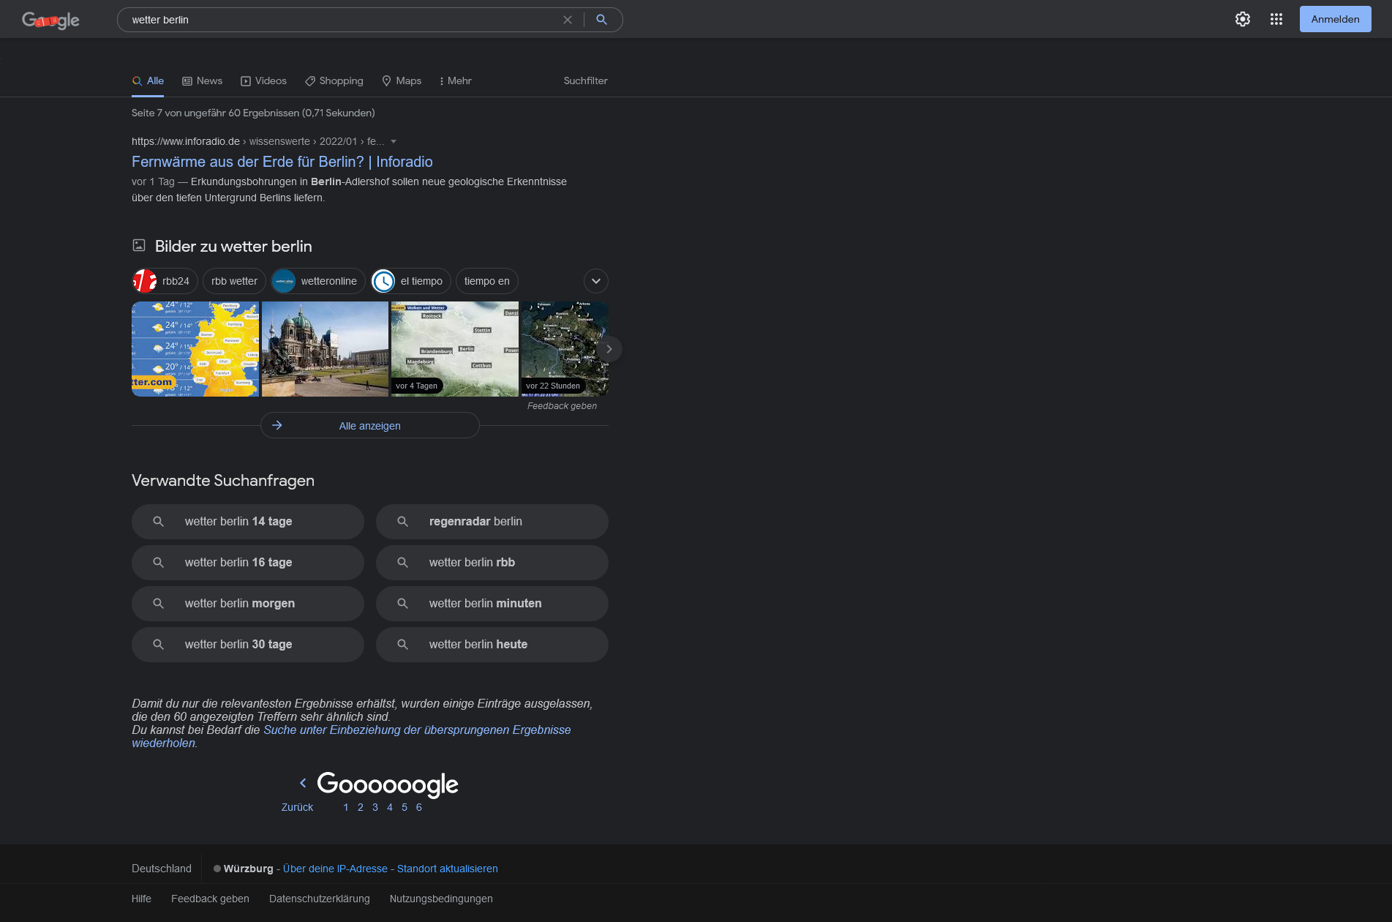Expand the image filter chips chevron
This screenshot has width=1392, height=922.
[x=595, y=281]
